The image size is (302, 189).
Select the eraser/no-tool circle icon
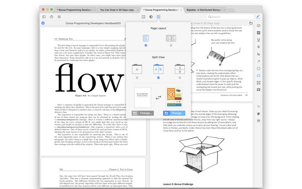click(259, 26)
